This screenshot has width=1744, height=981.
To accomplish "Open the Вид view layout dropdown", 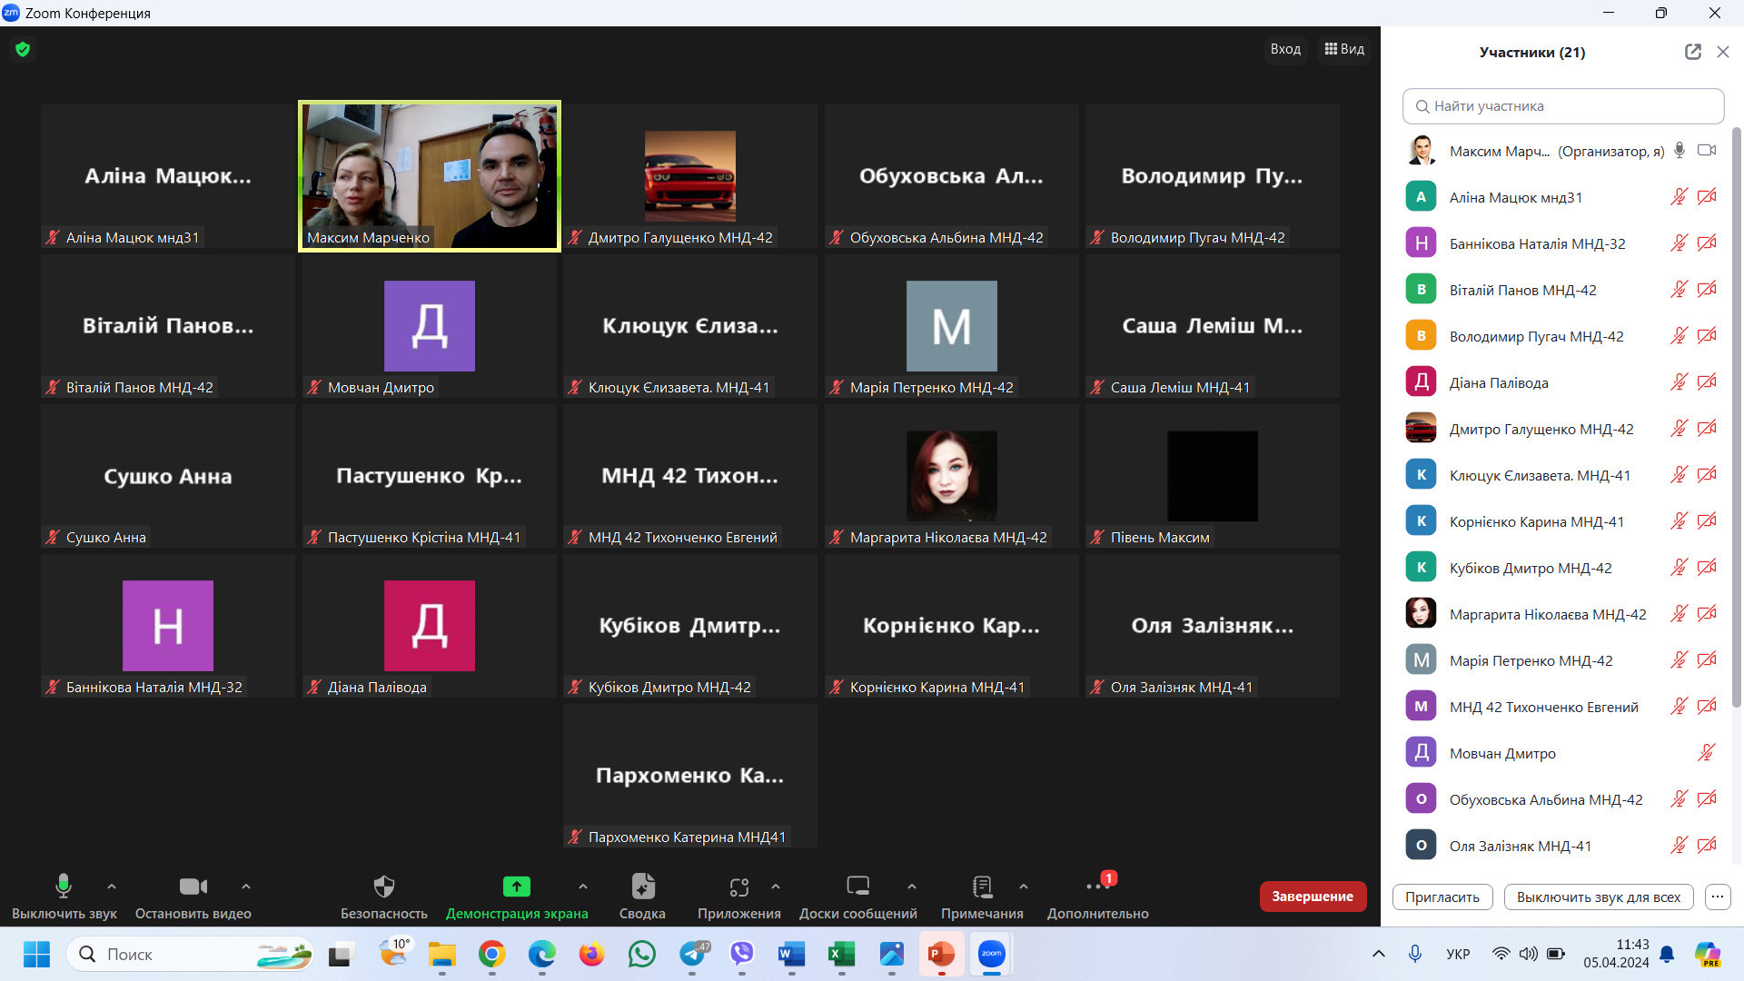I will pos(1344,49).
